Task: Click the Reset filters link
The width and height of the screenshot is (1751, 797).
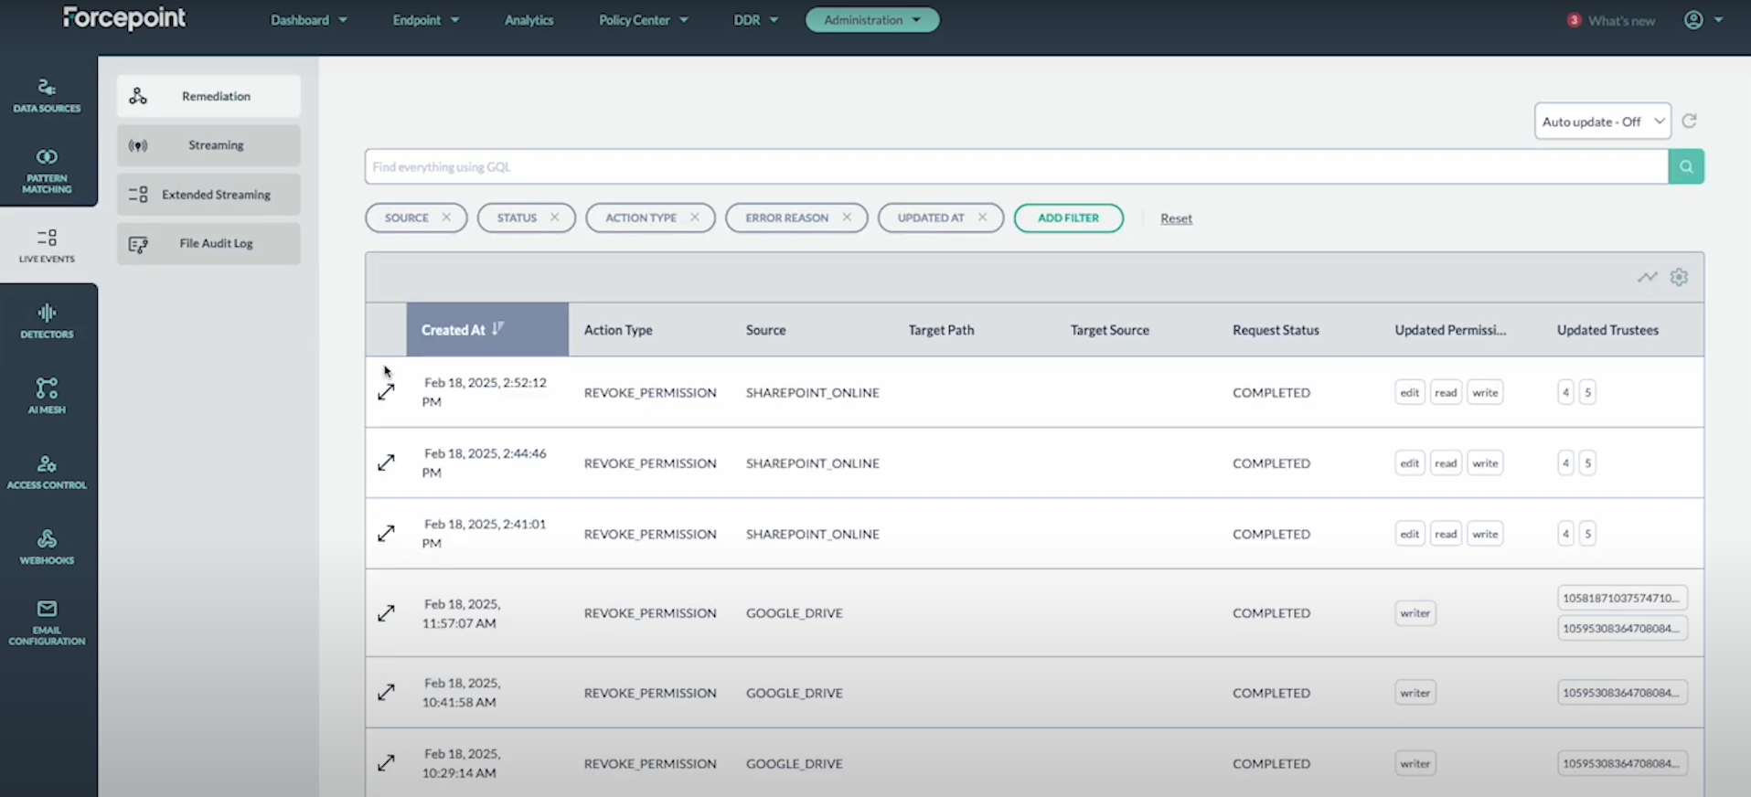Action: tap(1176, 218)
